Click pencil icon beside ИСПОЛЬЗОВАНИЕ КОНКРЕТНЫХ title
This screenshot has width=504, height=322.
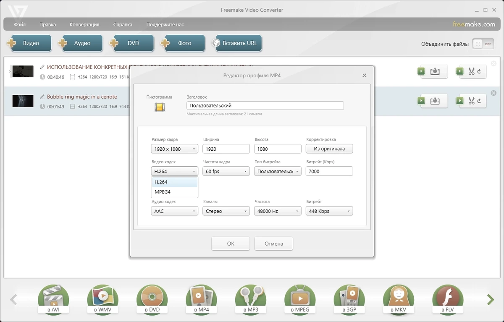[42, 67]
